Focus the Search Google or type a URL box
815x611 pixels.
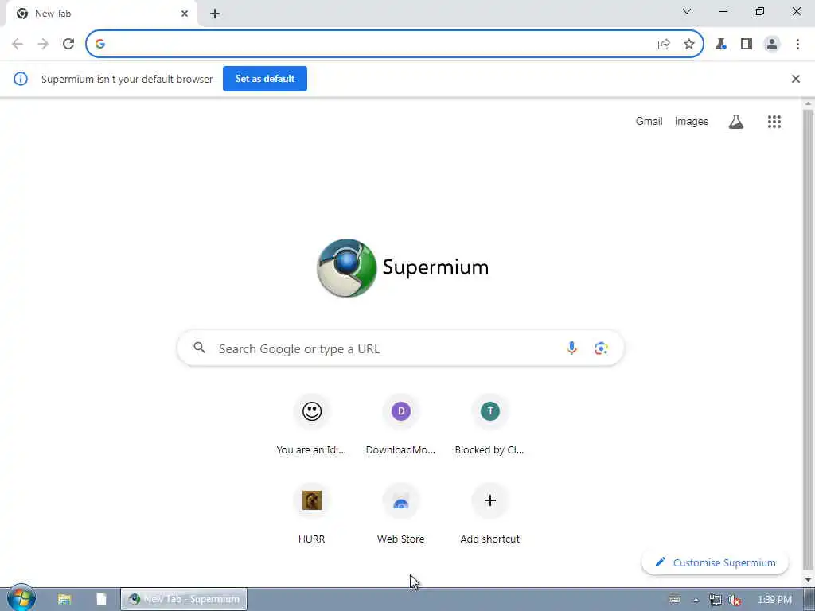(x=401, y=348)
